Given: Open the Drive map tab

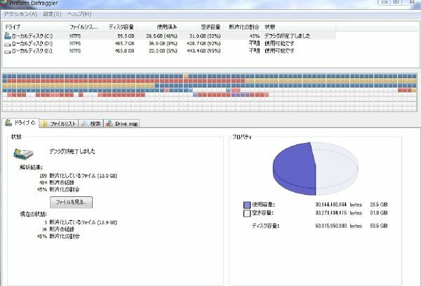Looking at the screenshot, I should [x=121, y=123].
